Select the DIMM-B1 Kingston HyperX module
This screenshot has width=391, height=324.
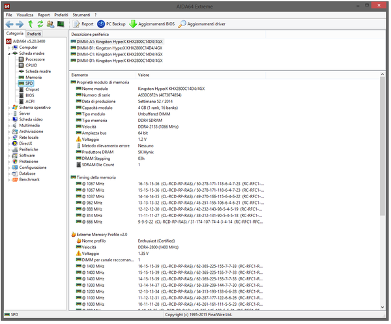click(117, 48)
